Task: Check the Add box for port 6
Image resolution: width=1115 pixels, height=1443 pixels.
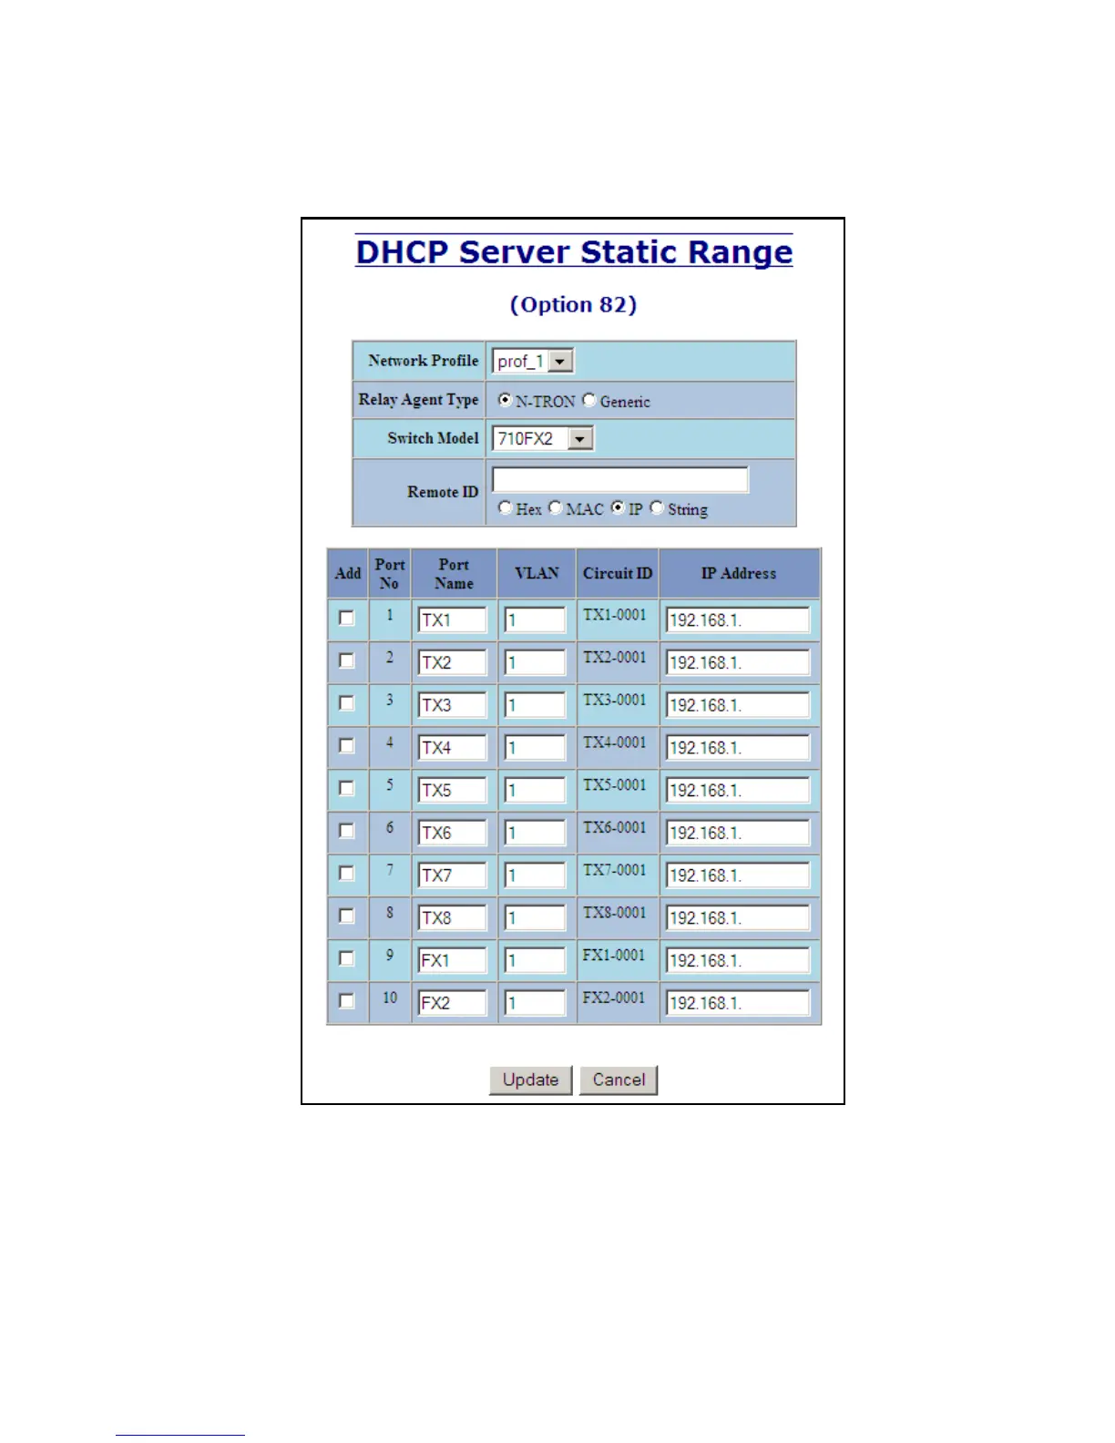Action: click(x=346, y=831)
